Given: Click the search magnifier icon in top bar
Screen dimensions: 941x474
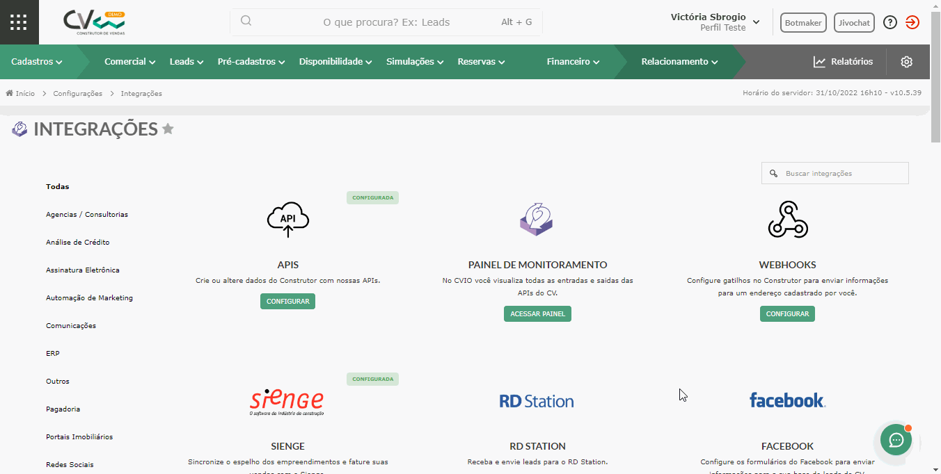Looking at the screenshot, I should coord(246,22).
